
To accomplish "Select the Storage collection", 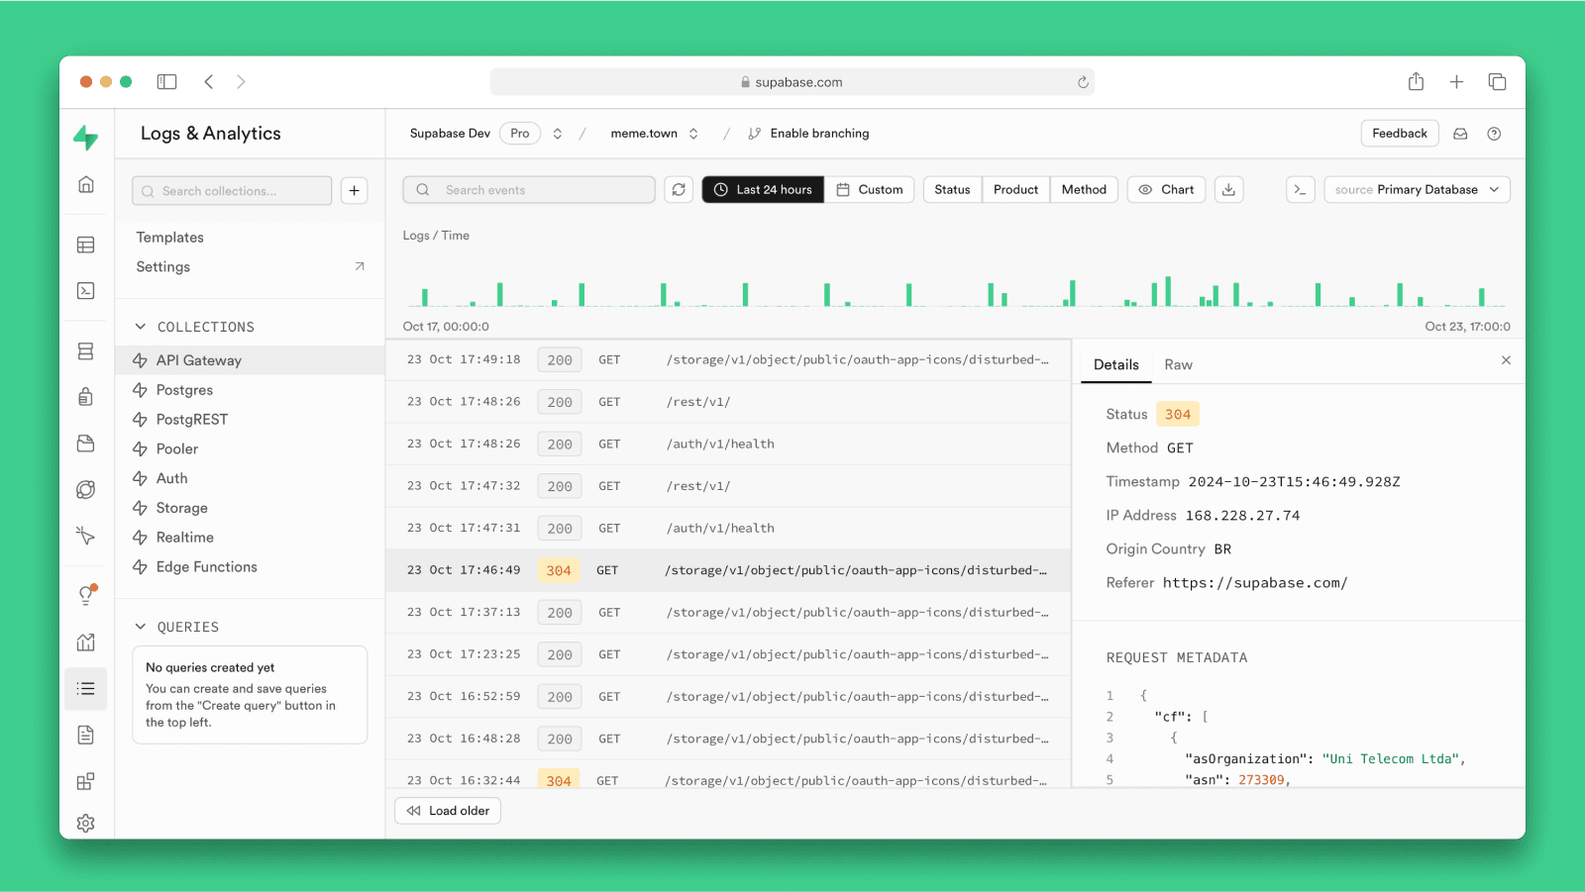I will (x=250, y=508).
